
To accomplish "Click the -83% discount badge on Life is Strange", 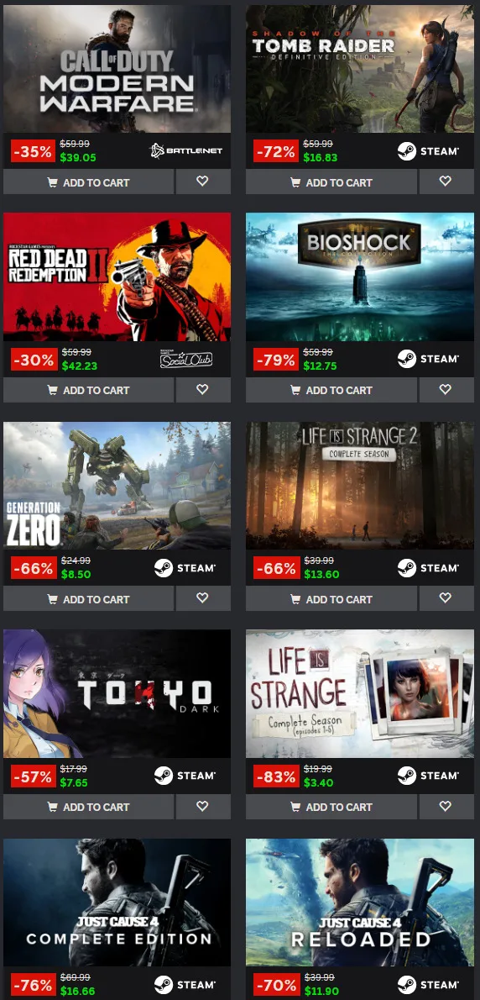I will click(276, 776).
